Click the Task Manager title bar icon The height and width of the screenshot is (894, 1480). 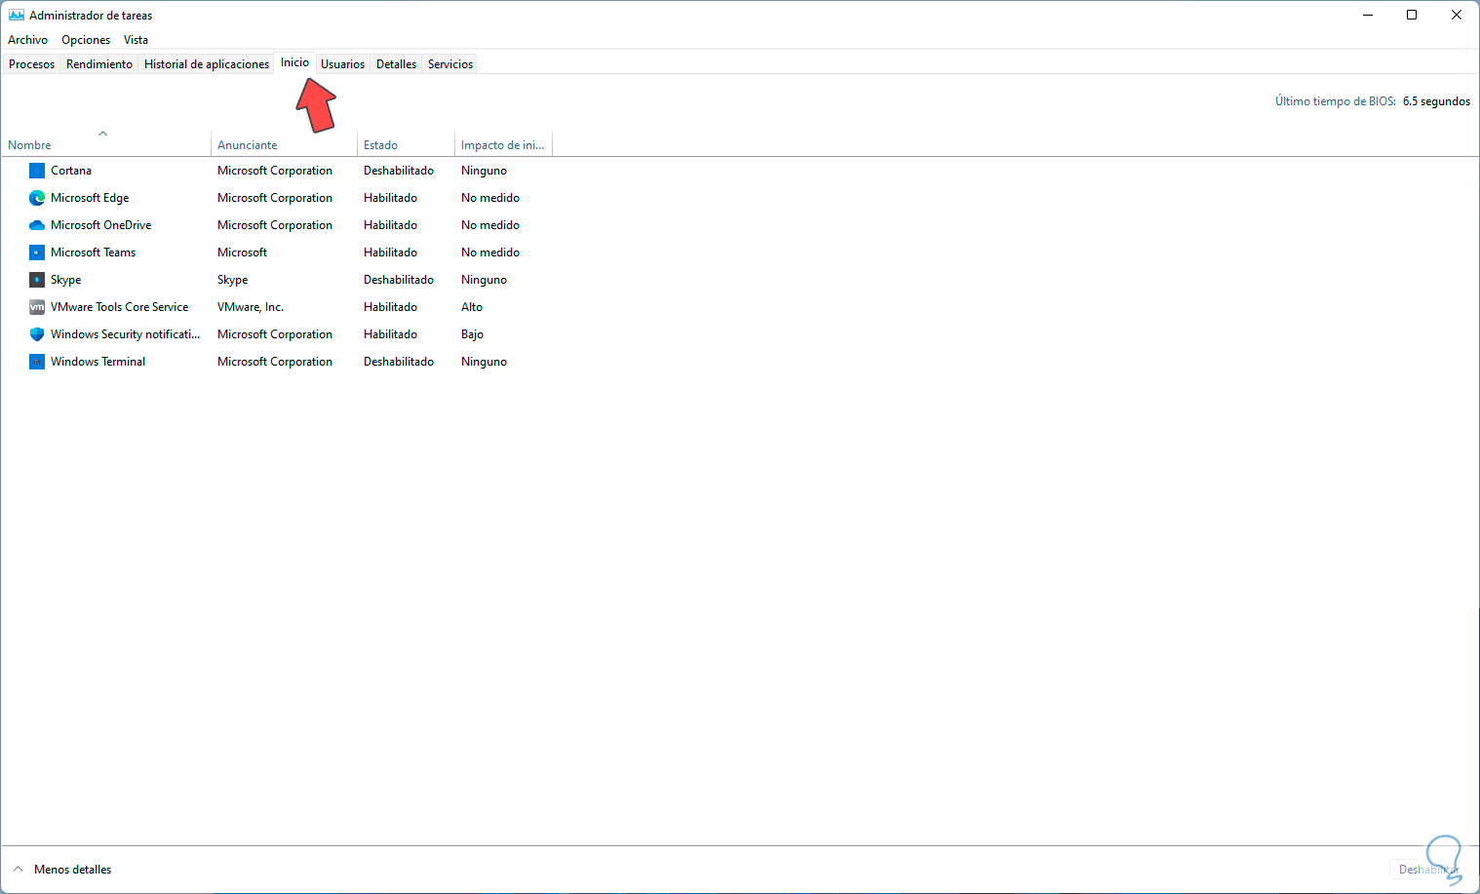tap(17, 16)
